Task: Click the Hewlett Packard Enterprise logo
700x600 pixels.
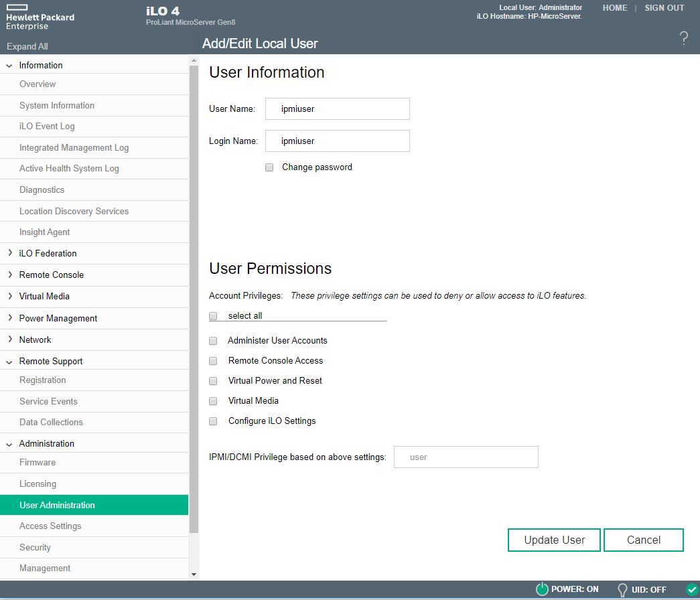Action: click(x=40, y=17)
